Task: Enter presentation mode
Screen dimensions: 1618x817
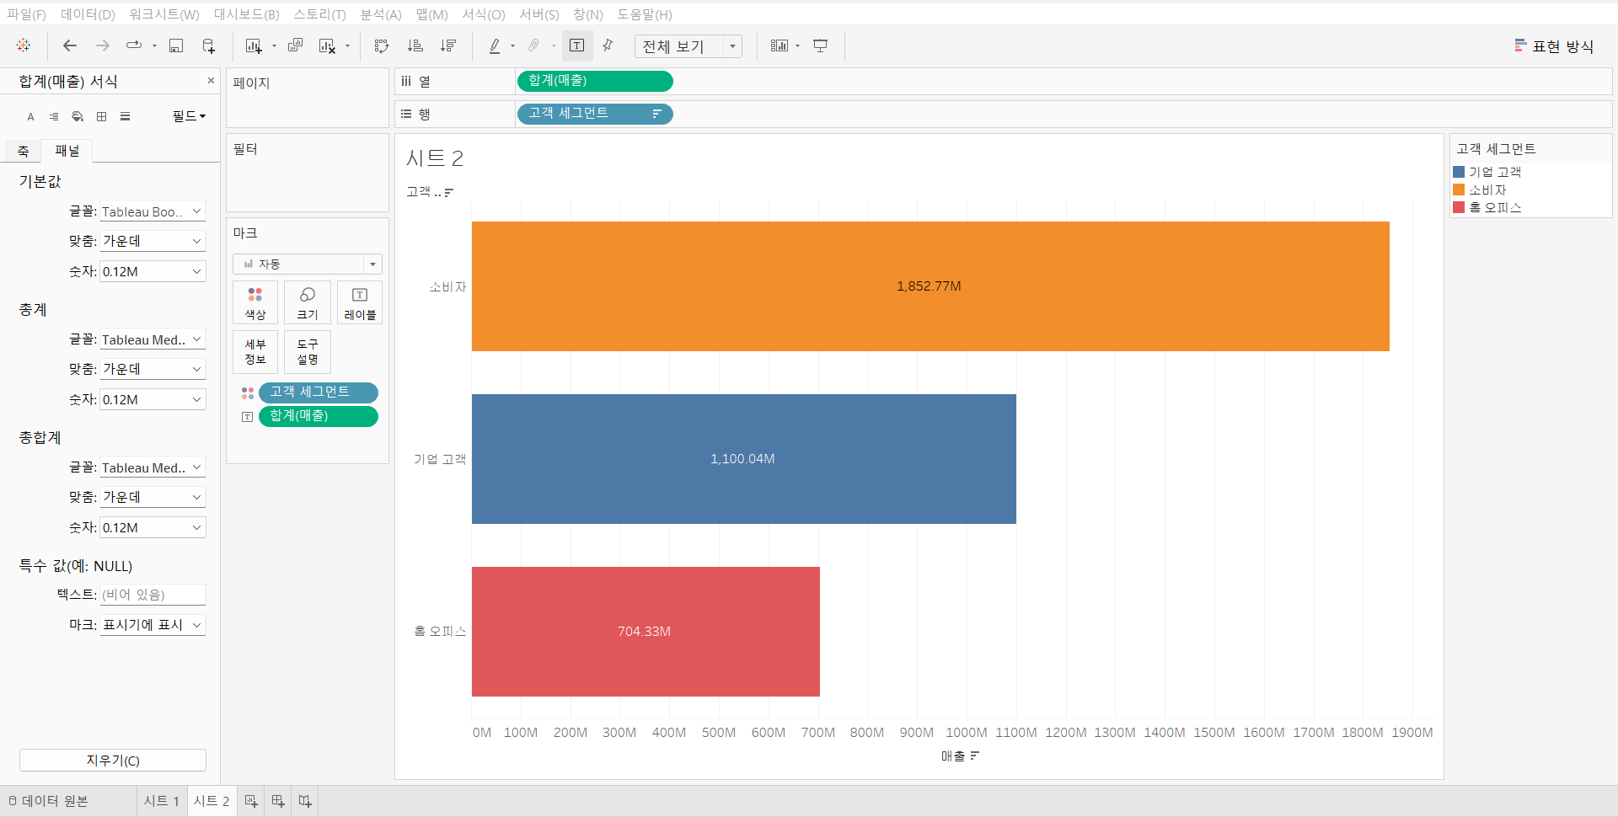Action: pos(820,45)
